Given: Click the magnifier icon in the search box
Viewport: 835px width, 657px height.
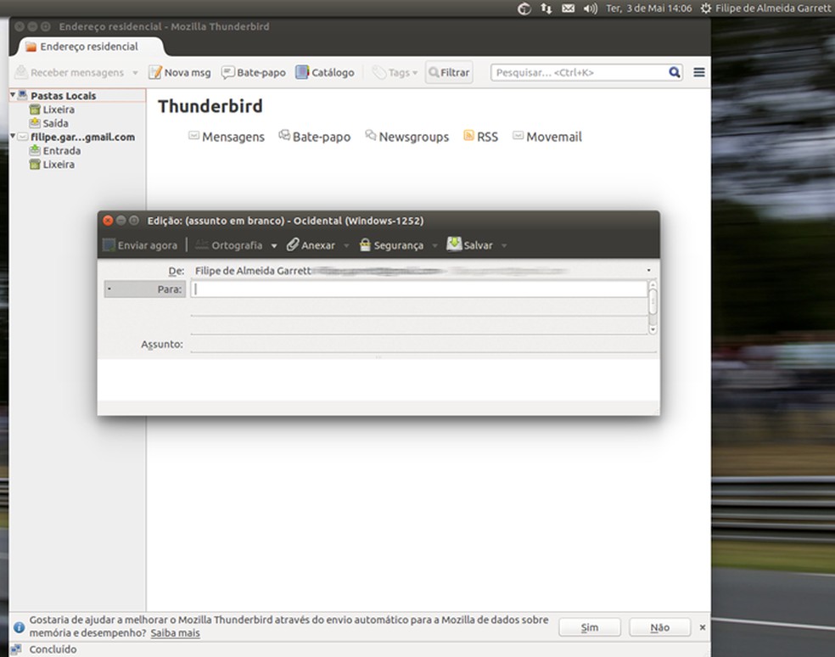Looking at the screenshot, I should point(673,72).
